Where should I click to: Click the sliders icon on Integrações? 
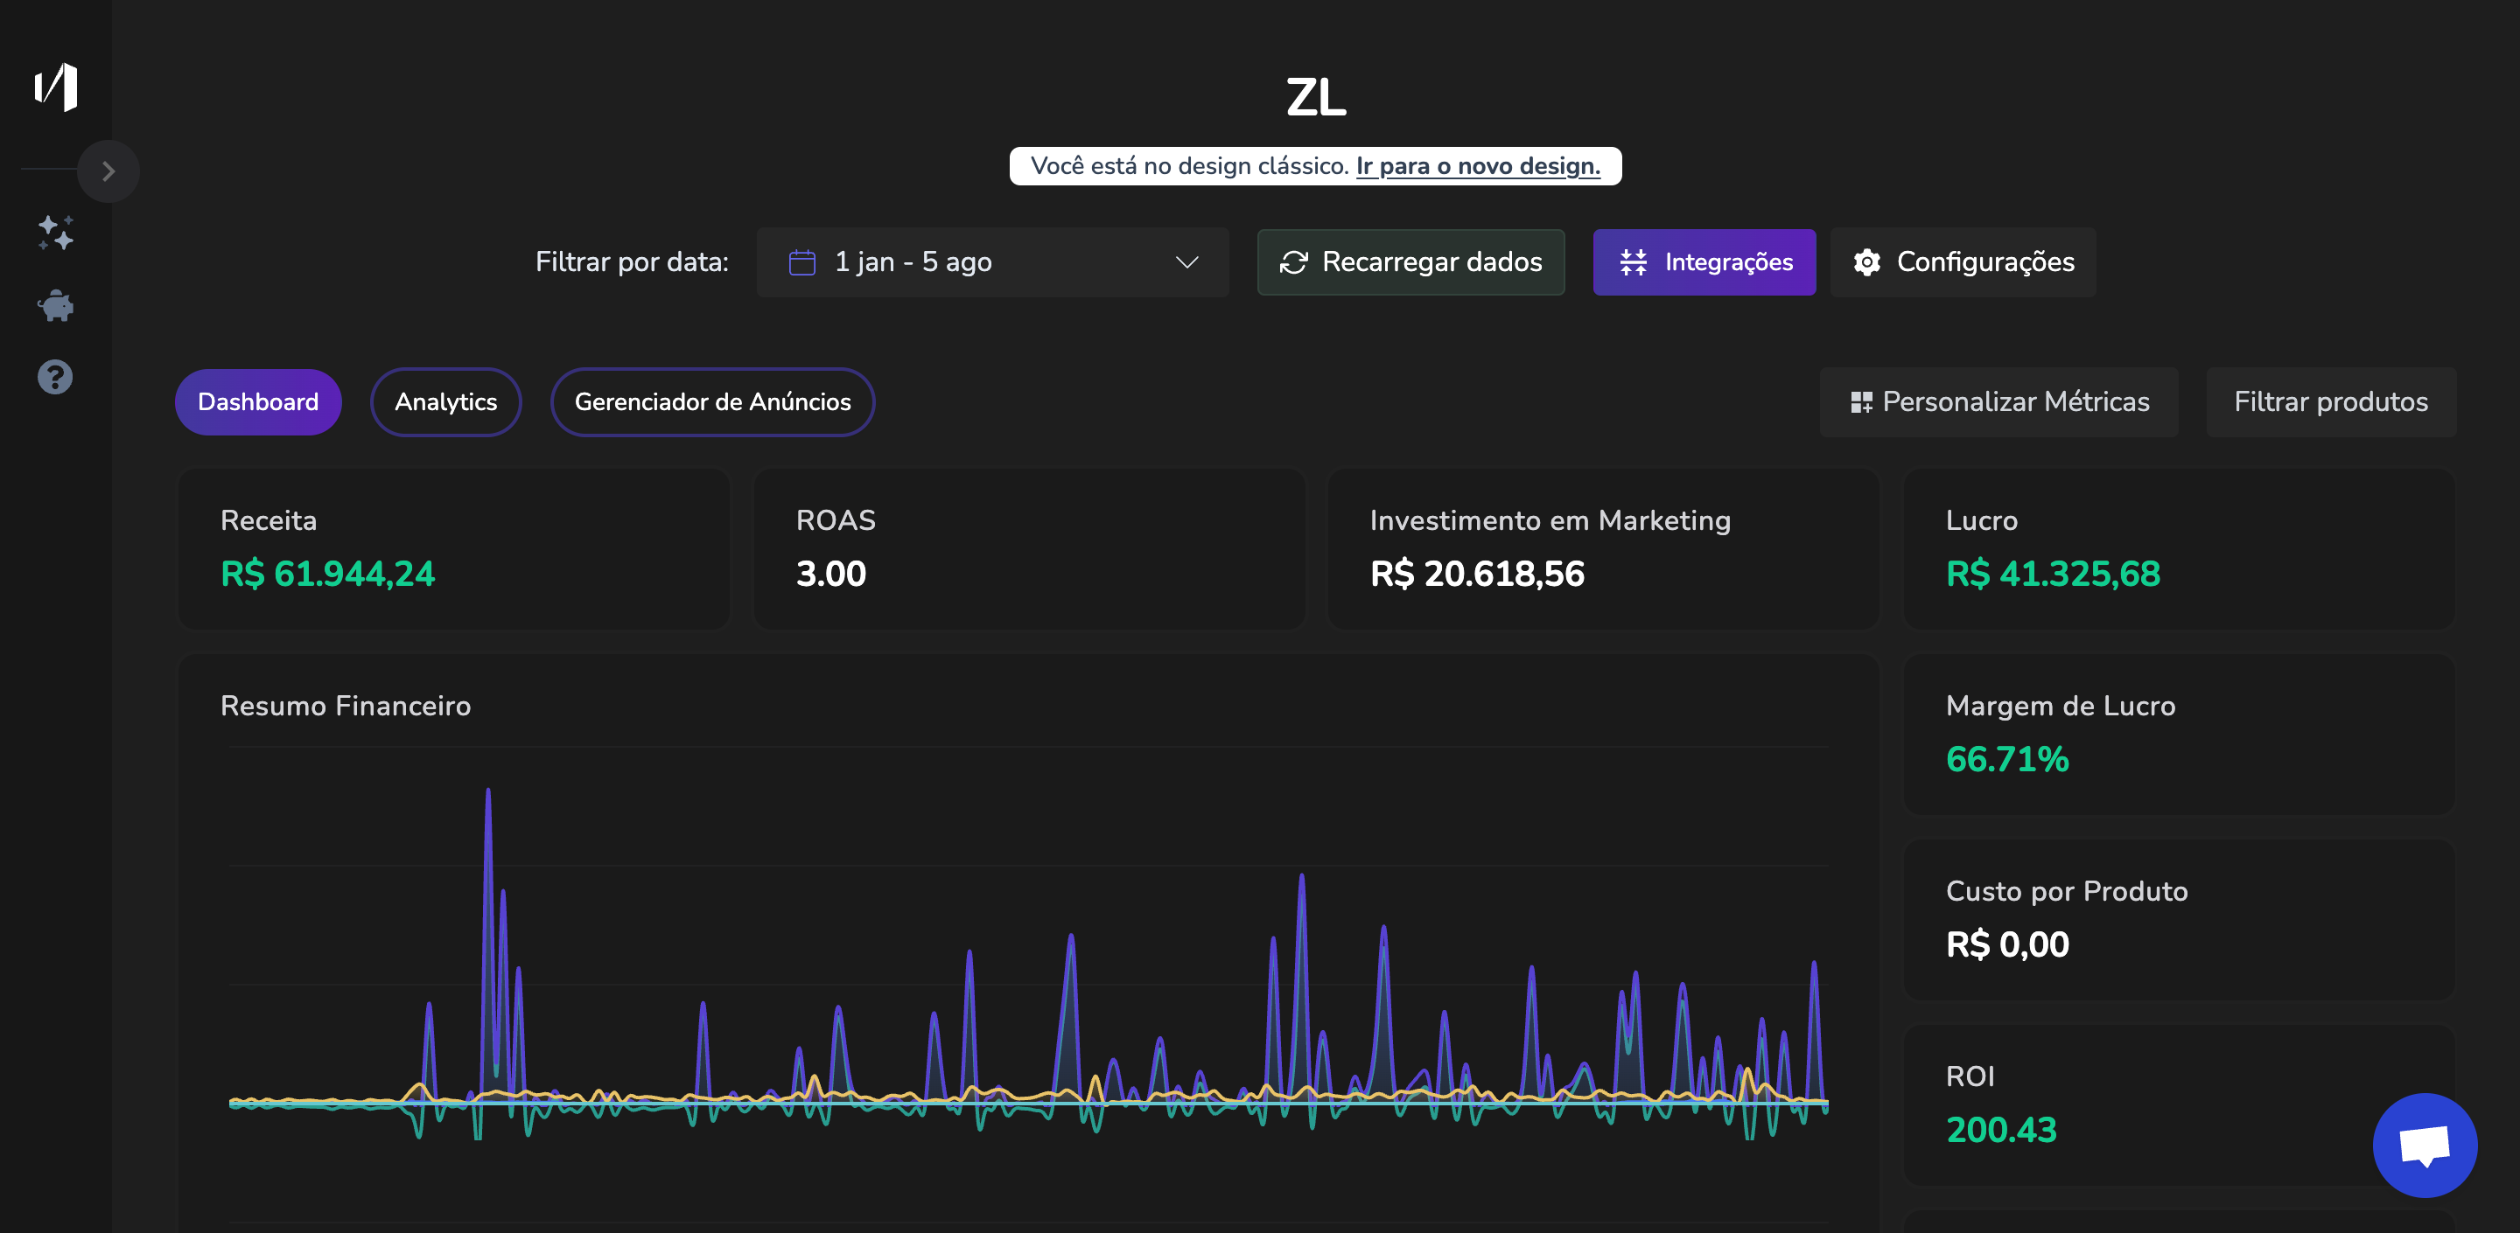click(1632, 261)
